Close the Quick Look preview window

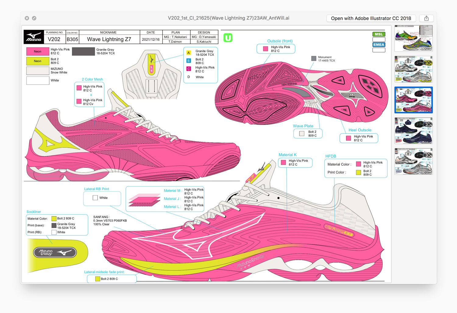[x=27, y=18]
